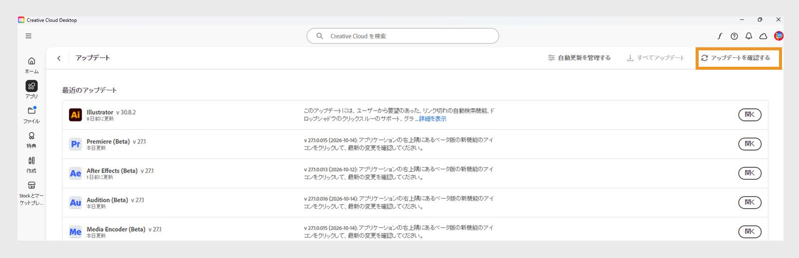Open the account profile avatar
Viewport: 799px width, 258px height.
(779, 36)
